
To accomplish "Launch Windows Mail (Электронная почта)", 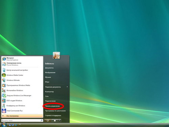I will 22,64.
